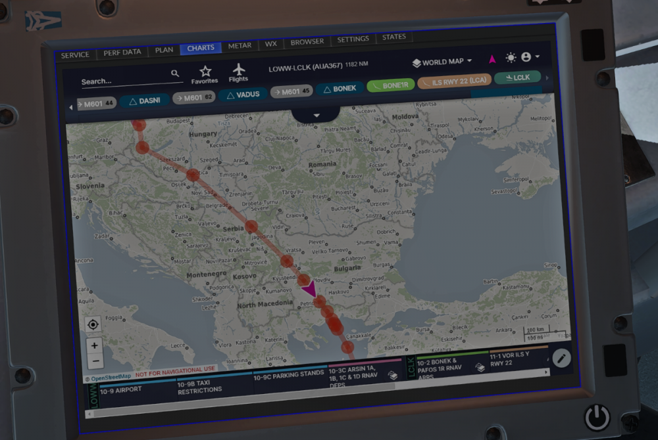Toggle layers on 10-3C ARSIN chart
This screenshot has height=440, width=658.
[393, 375]
